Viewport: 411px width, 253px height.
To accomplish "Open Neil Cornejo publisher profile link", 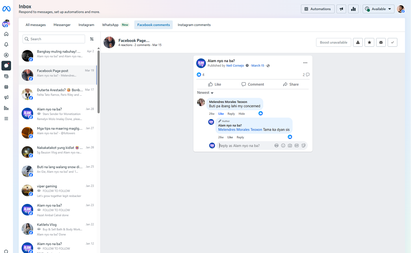I will [x=235, y=66].
